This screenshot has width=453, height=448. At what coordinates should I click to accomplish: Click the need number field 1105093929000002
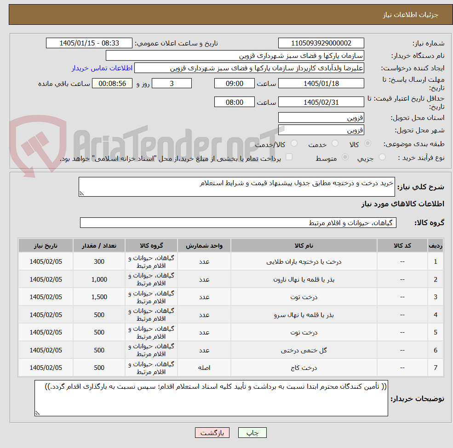pyautogui.click(x=321, y=43)
